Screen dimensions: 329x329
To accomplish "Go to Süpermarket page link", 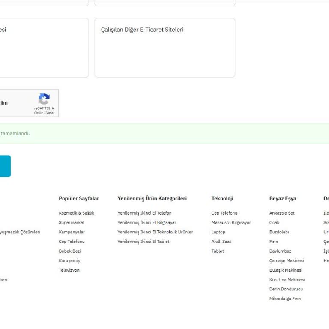I will coord(72,222).
